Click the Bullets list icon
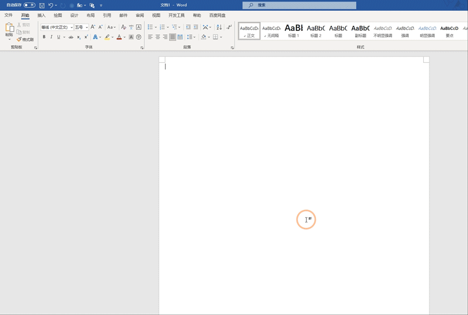Screen dimensions: 468x315 click(x=150, y=27)
